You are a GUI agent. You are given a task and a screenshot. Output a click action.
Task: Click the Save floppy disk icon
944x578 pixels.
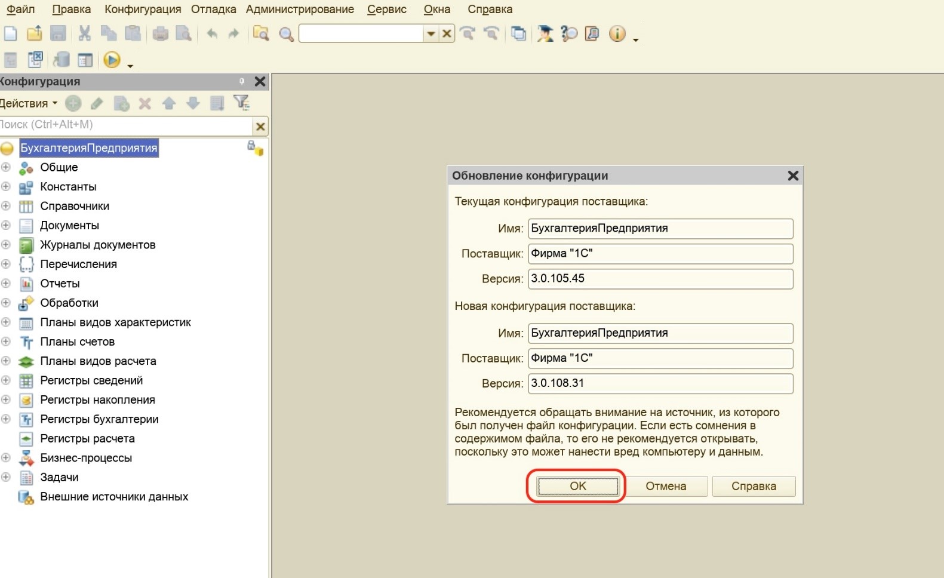tap(58, 33)
